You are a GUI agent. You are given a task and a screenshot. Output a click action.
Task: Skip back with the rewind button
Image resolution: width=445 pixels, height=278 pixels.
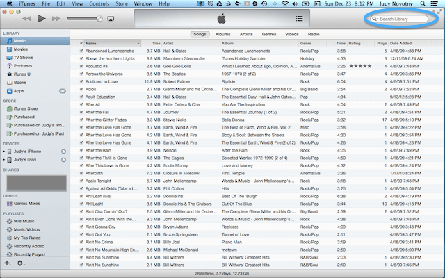[26, 19]
